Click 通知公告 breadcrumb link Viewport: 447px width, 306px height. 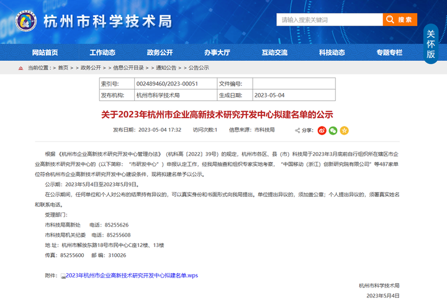pyautogui.click(x=166, y=68)
